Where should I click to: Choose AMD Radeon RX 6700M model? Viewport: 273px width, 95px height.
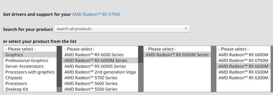(243, 60)
